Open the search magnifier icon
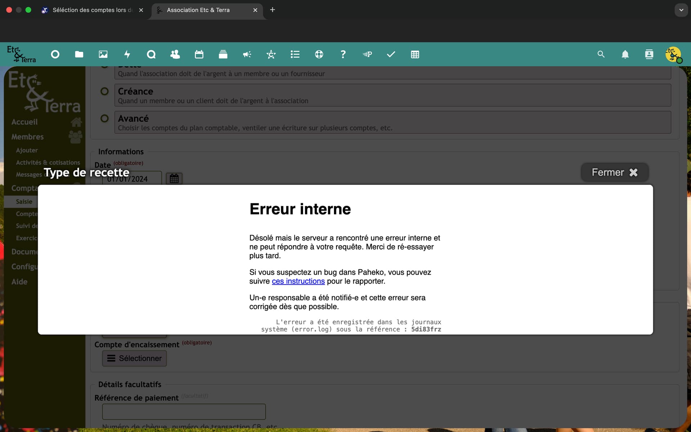Viewport: 691px width, 432px height. [601, 54]
